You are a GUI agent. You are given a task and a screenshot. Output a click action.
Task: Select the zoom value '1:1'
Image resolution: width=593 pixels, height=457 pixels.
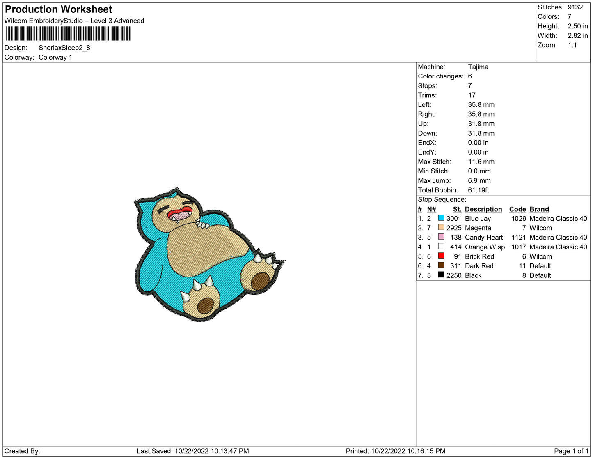572,45
